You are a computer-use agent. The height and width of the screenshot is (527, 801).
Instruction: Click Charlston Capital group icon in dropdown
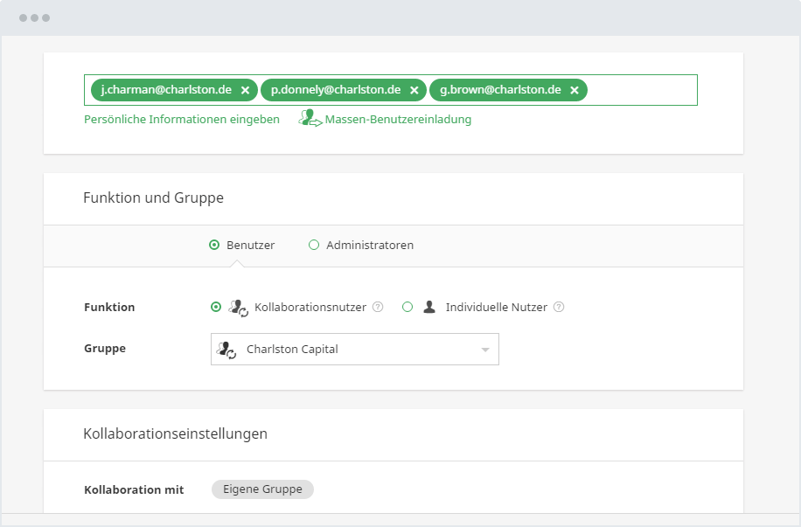[226, 350]
